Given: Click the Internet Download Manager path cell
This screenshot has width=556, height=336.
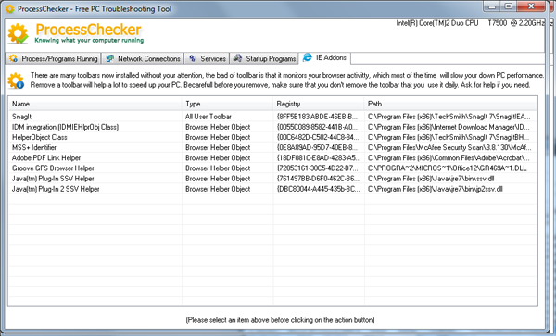Looking at the screenshot, I should 449,127.
